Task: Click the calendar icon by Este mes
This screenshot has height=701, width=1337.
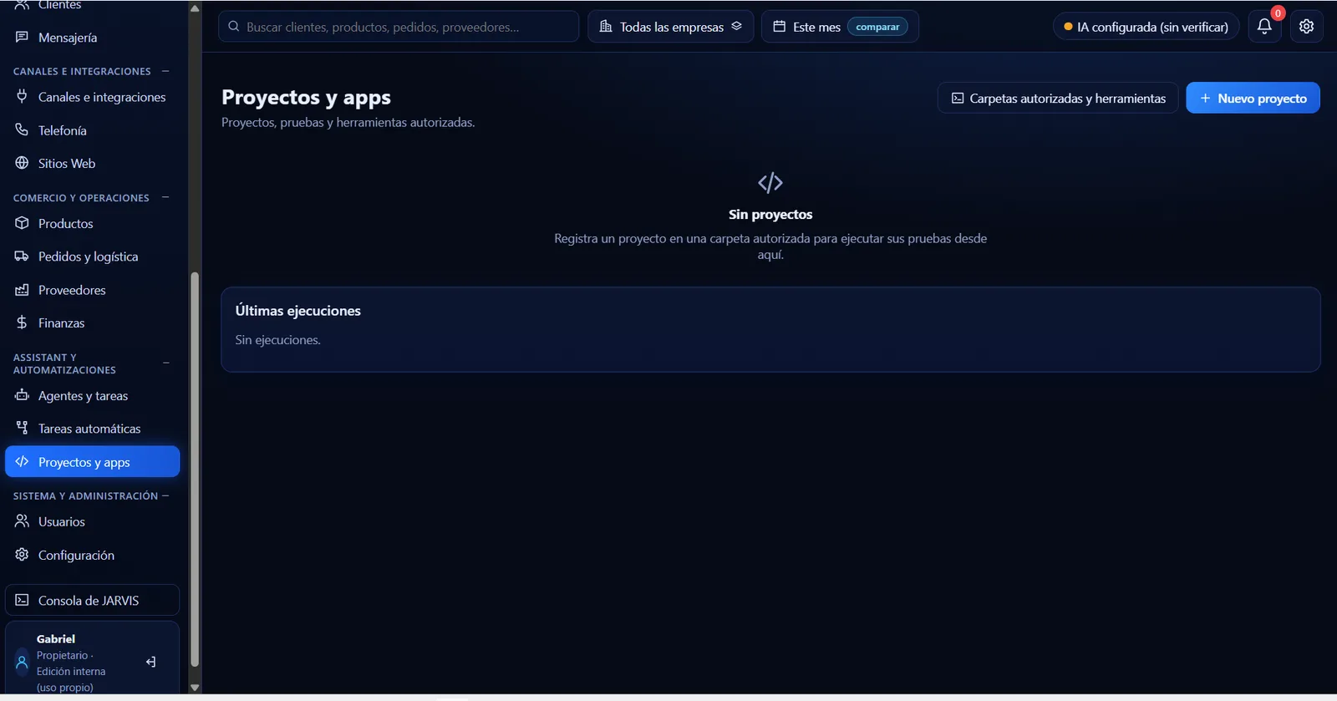Action: tap(779, 27)
